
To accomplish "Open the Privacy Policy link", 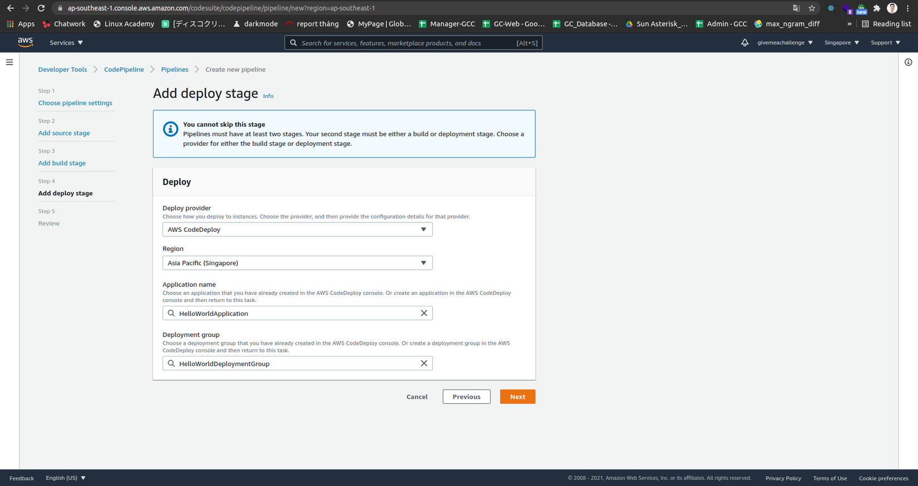I will 783,478.
